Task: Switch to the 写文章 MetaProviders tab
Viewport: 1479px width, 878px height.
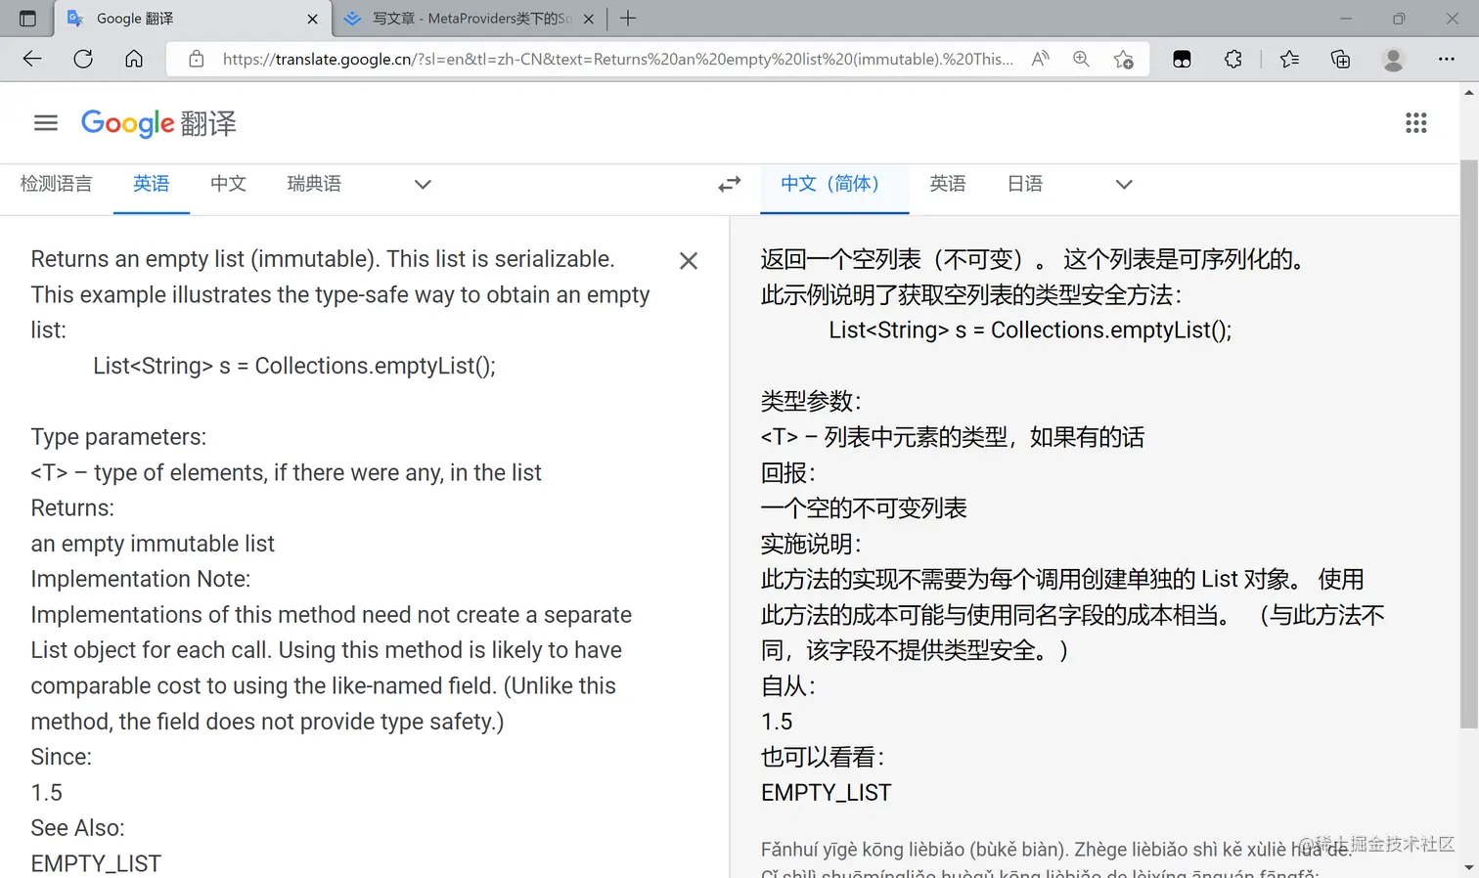Action: [469, 19]
